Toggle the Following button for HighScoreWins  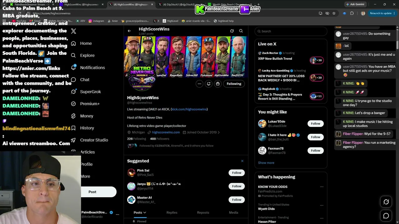pyautogui.click(x=234, y=84)
